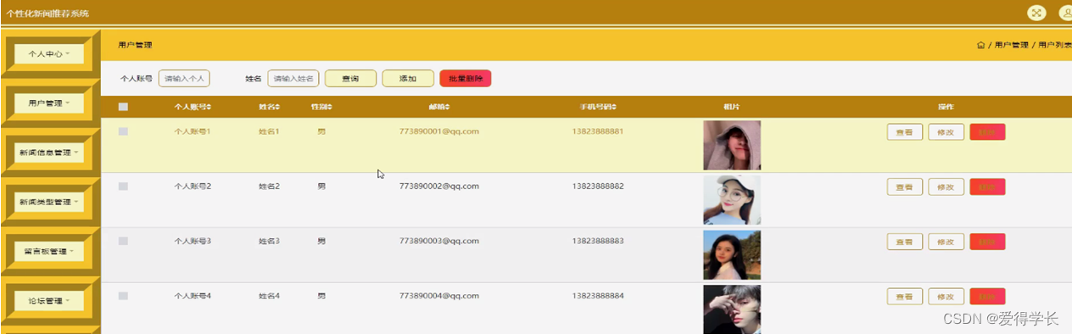Click the 查询 search button
The image size is (1072, 334).
350,78
